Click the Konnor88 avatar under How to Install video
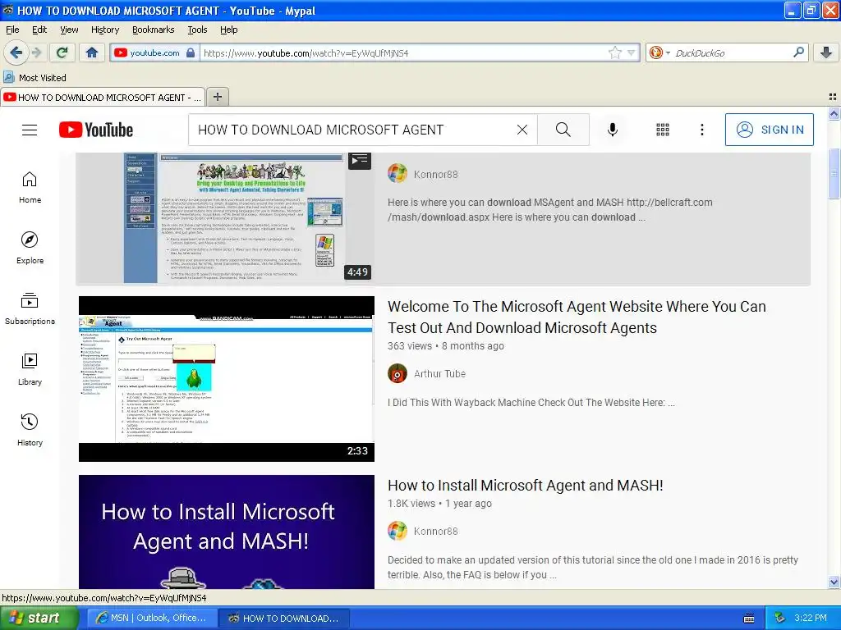 [x=398, y=531]
